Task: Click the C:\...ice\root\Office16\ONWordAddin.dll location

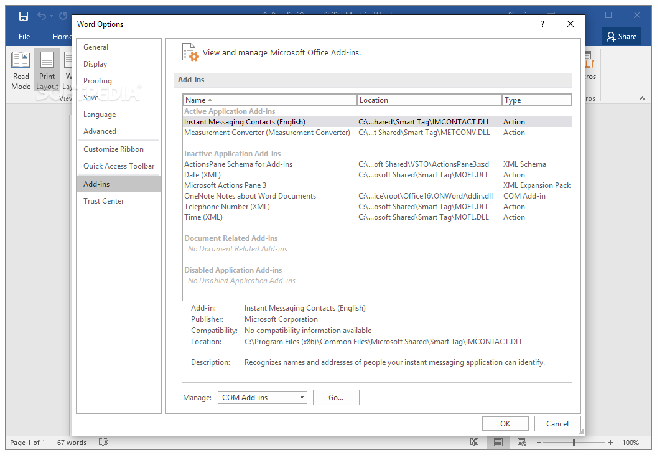Action: click(x=426, y=196)
